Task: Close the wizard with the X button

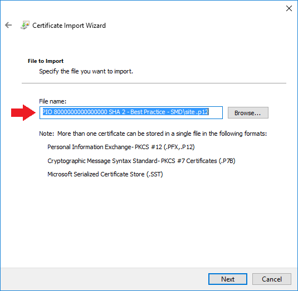Action: coord(289,8)
